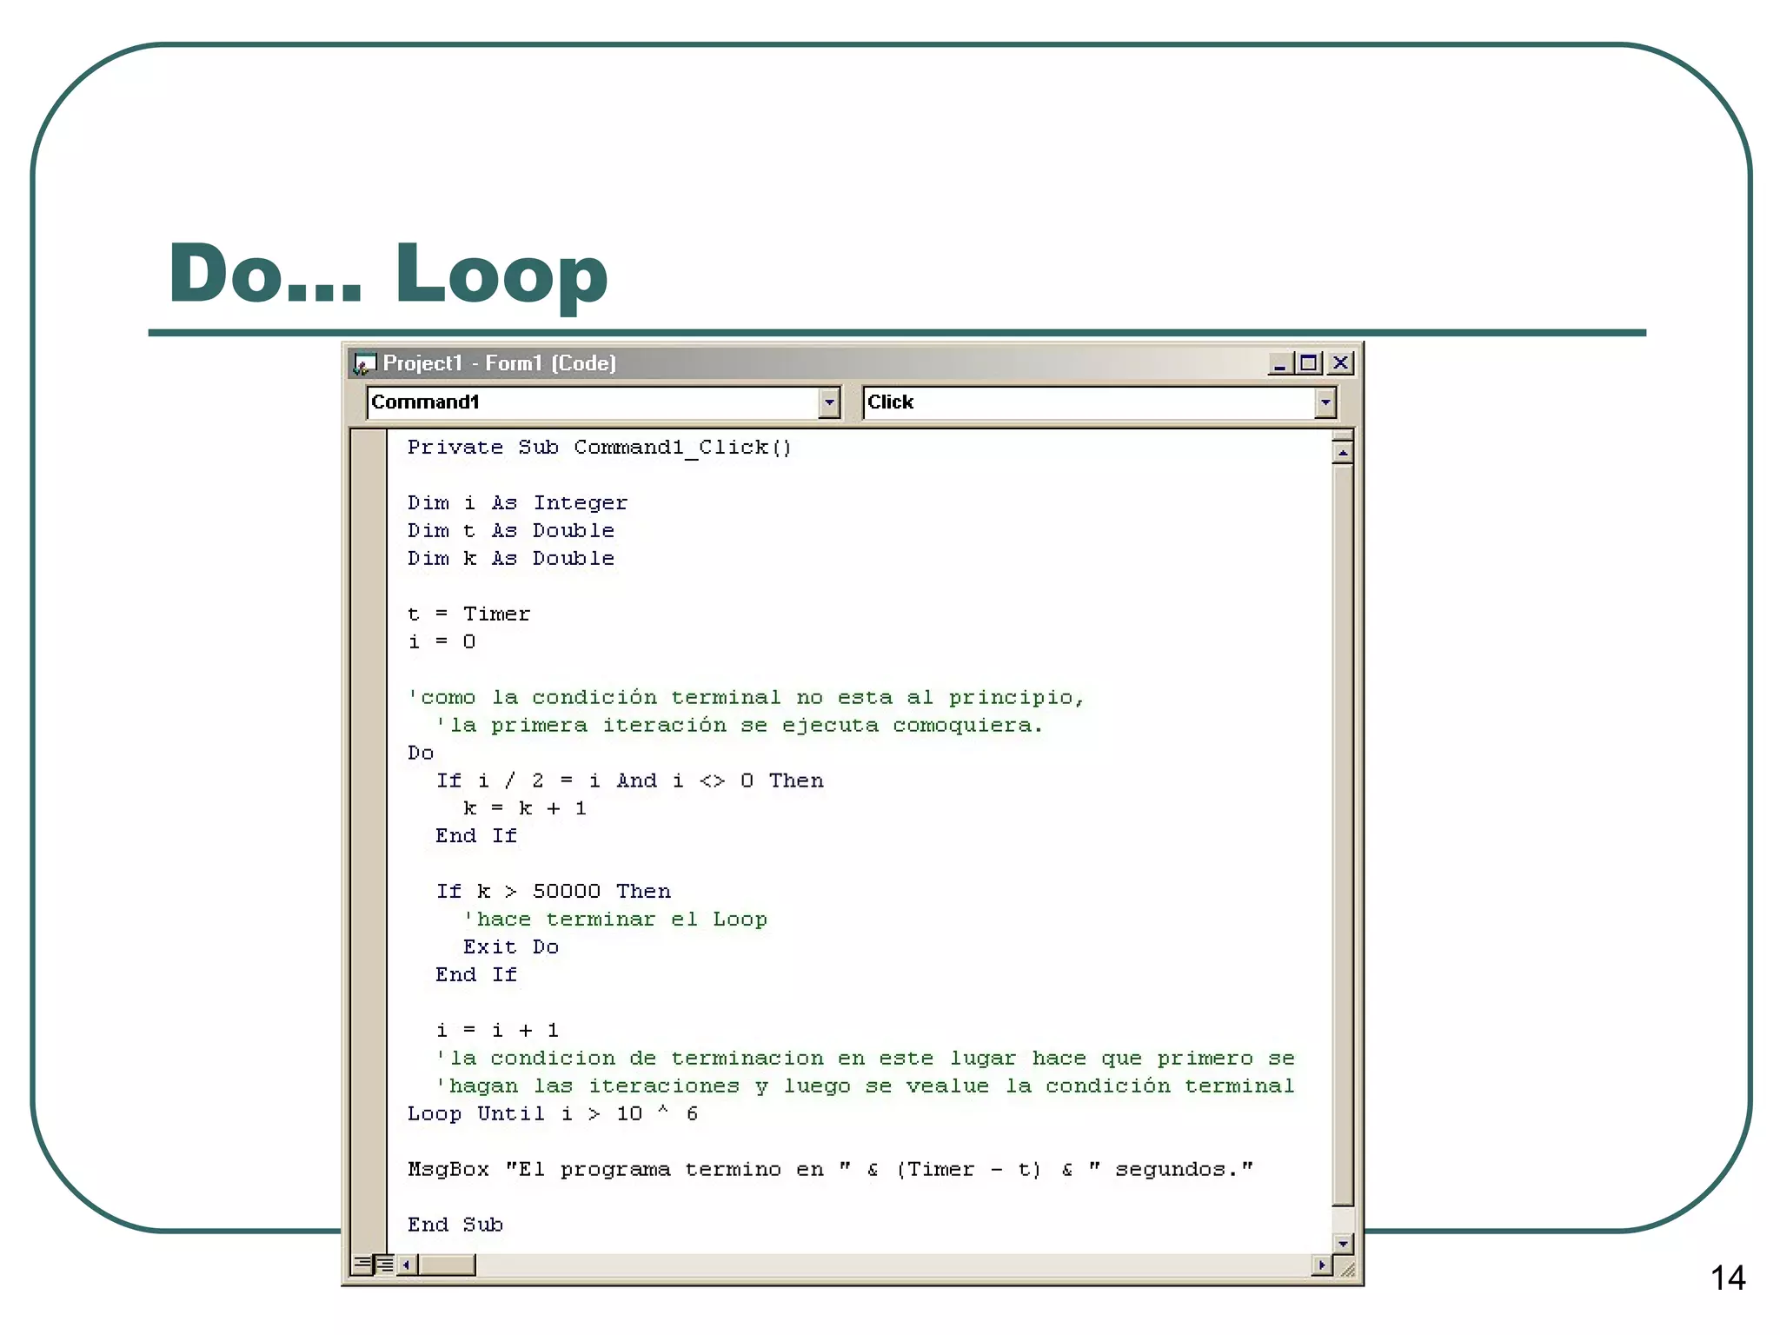This screenshot has width=1780, height=1335.
Task: Click the horizontal scrollbar left arrow
Action: click(407, 1265)
